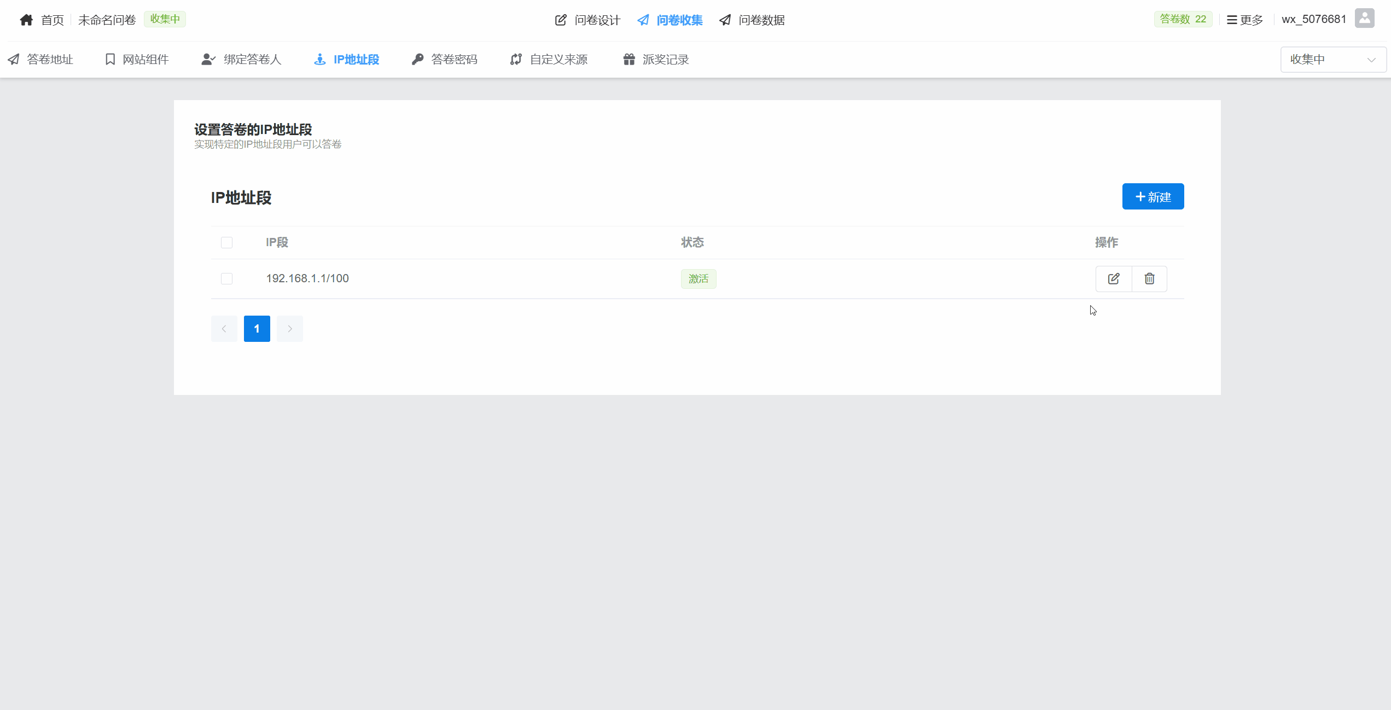Click the 派奖记录 gift icon
1391x710 pixels.
(629, 59)
